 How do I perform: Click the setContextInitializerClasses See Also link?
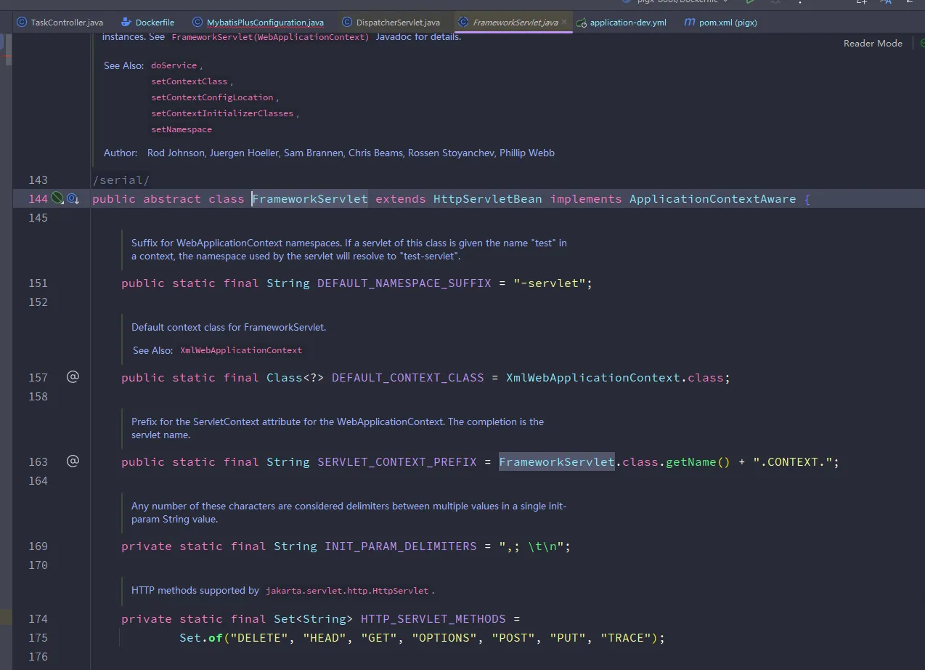pos(222,113)
